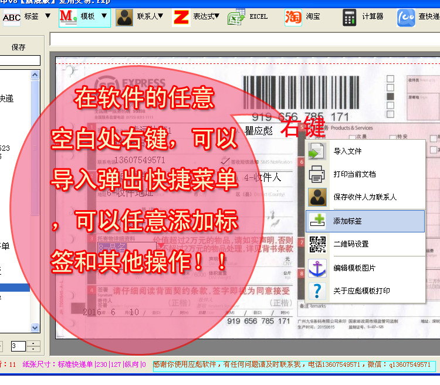Click the 保存 button

[x=19, y=47]
